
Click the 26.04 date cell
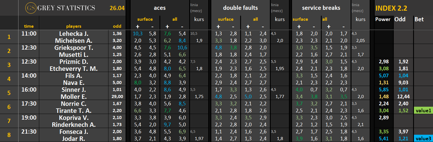tap(117, 8)
